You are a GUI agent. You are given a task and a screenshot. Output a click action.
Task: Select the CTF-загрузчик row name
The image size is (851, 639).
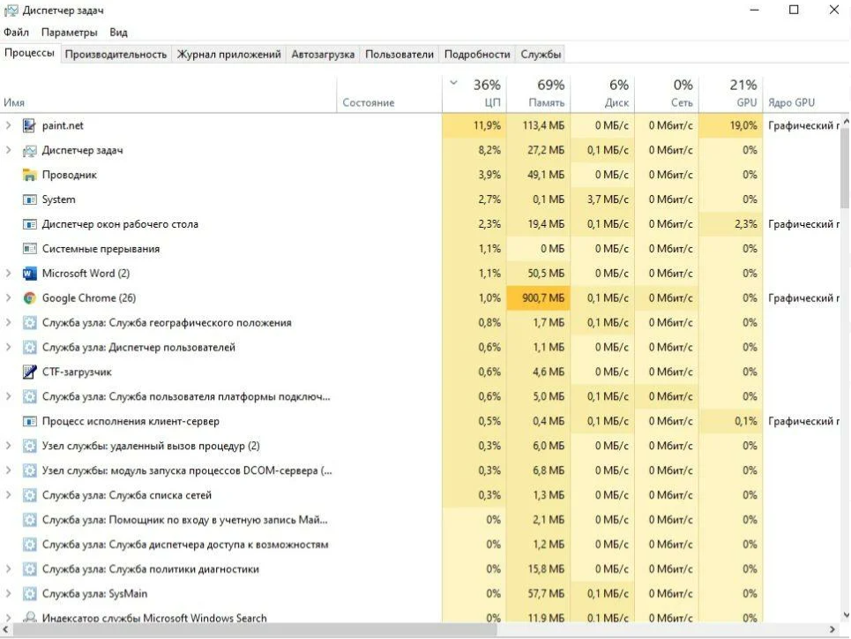coord(77,372)
